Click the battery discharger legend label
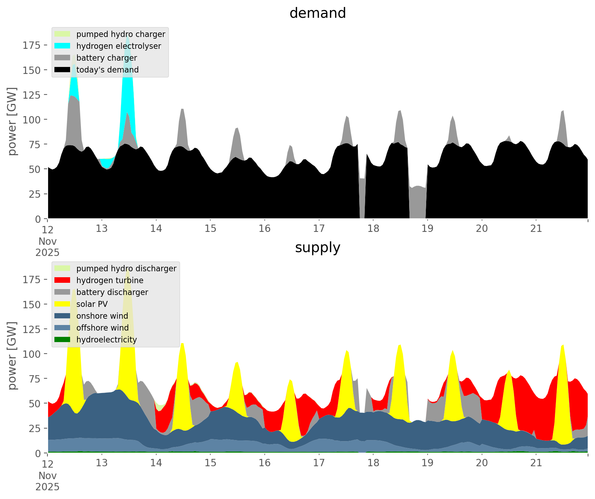The height and width of the screenshot is (499, 595). click(112, 292)
